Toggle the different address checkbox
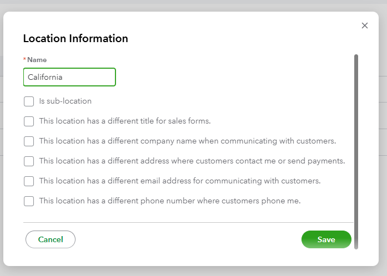This screenshot has height=276, width=387. [x=29, y=161]
